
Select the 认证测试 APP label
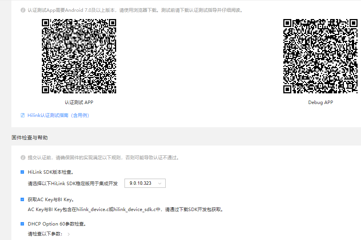79,102
